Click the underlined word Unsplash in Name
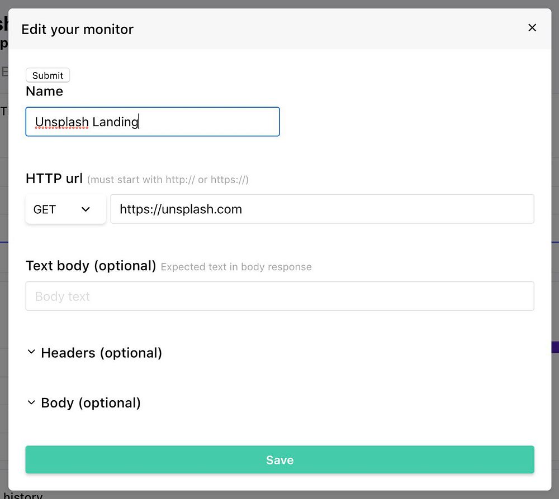559x499 pixels. coord(61,122)
